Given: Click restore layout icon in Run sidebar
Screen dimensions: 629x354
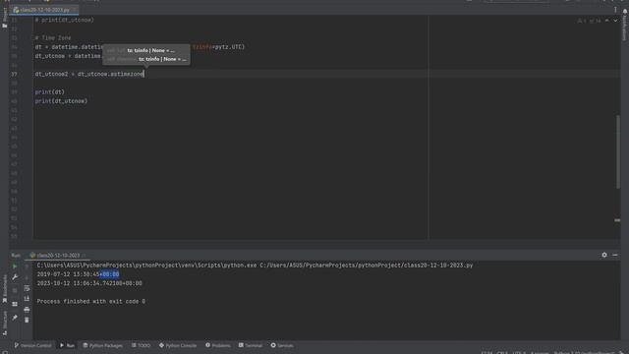Looking at the screenshot, I should click(15, 304).
